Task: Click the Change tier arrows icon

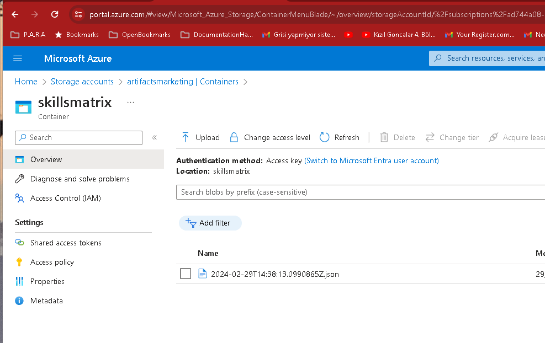Action: (x=430, y=137)
